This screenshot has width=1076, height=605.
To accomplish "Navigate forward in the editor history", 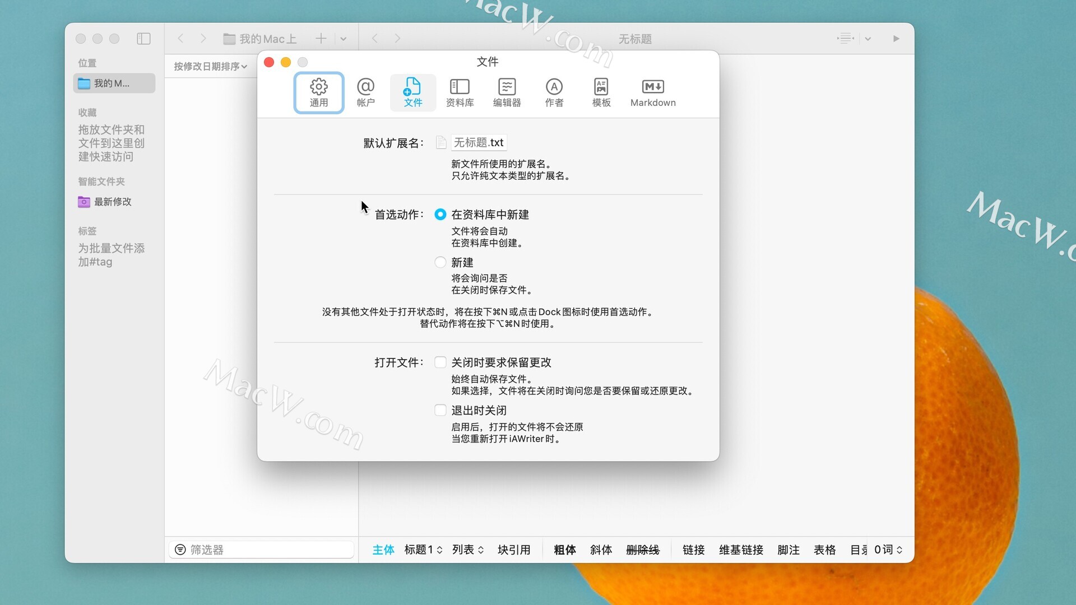I will [x=397, y=38].
